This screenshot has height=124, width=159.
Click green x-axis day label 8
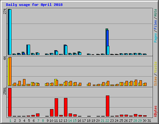43,121
